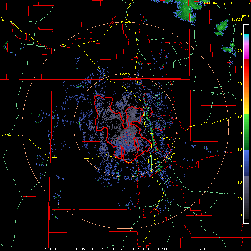Click the 40 value on the dBZ scale
Viewport: 251px width, 251px height.
(240, 100)
